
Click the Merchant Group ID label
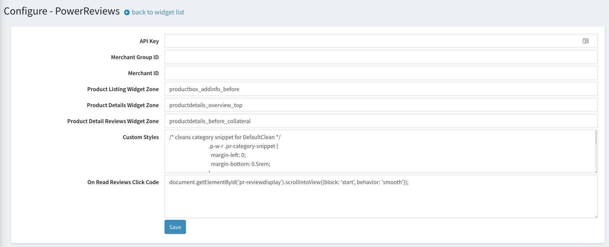pyautogui.click(x=135, y=57)
